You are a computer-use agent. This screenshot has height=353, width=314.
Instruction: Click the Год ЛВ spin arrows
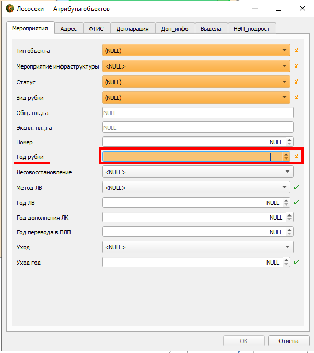coord(286,202)
